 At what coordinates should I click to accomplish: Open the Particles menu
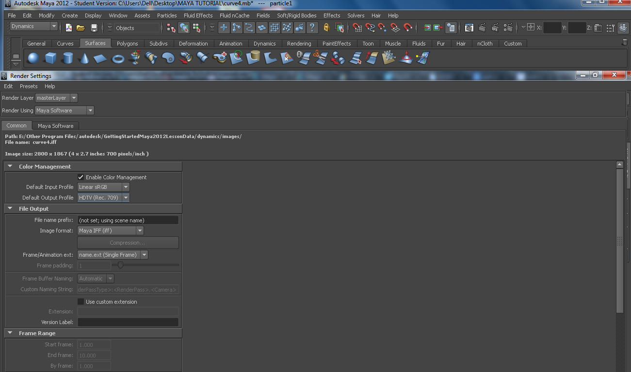pyautogui.click(x=167, y=15)
